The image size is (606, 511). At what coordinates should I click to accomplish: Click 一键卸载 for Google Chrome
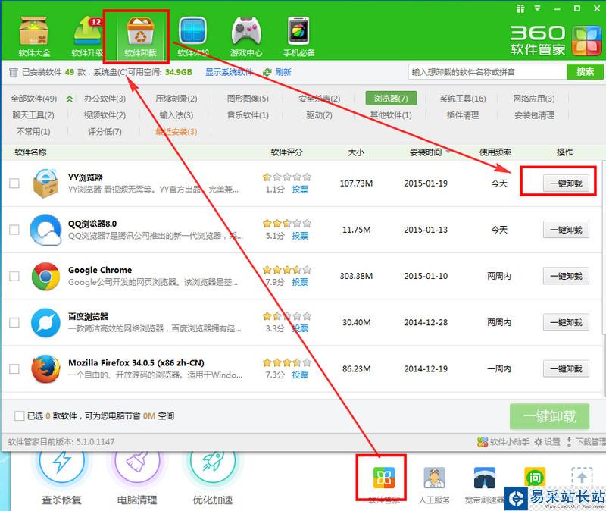pyautogui.click(x=566, y=276)
